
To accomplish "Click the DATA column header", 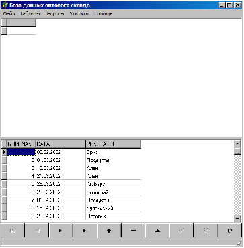I will tap(60, 144).
